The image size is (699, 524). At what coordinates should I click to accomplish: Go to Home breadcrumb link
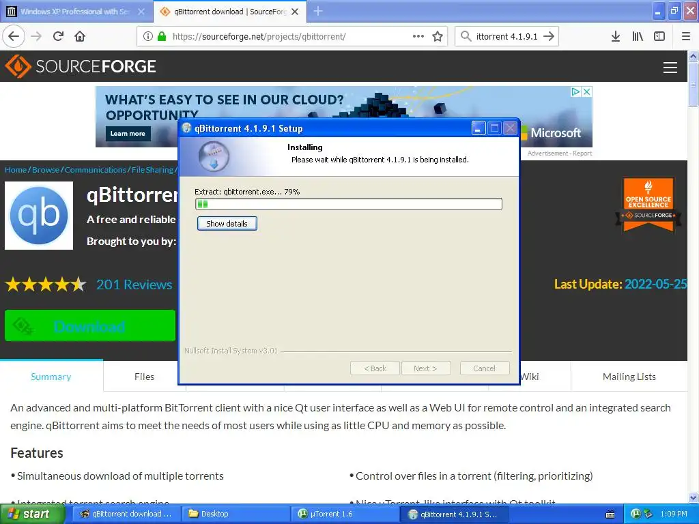coord(16,170)
